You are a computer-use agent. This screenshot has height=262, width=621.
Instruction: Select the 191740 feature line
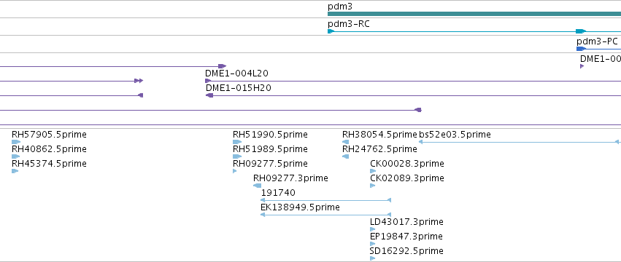326,200
